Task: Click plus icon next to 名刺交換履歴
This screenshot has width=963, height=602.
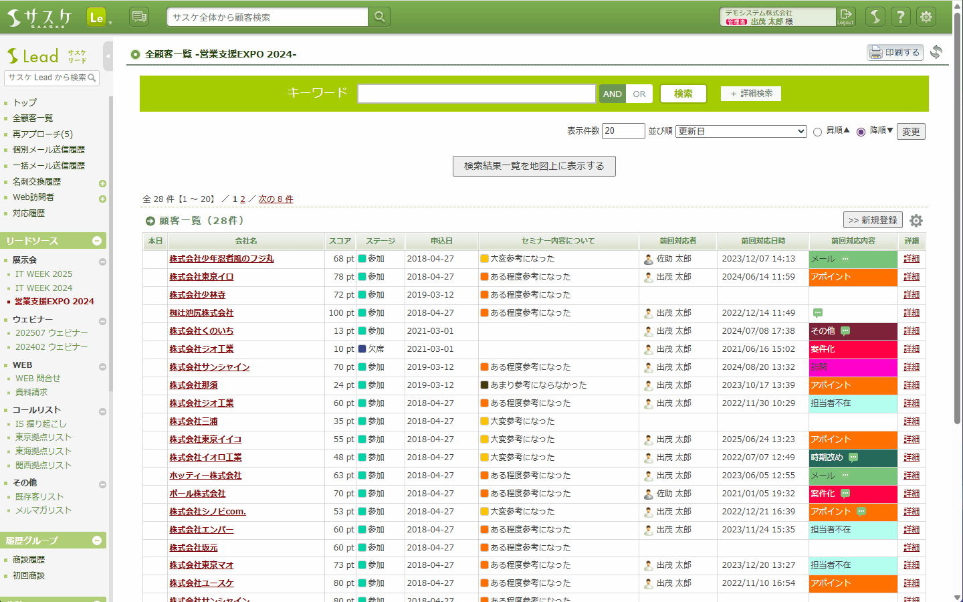Action: (102, 183)
